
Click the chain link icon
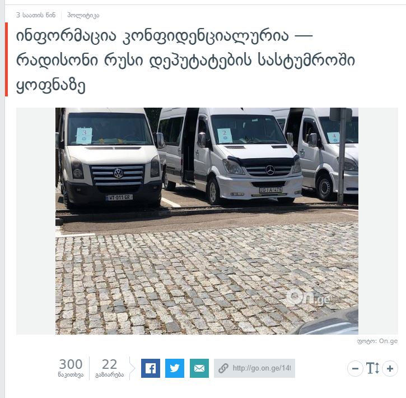[223, 368]
